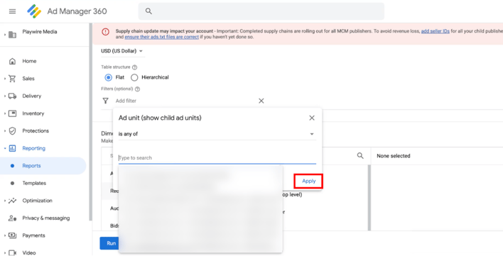503x256 pixels.
Task: Click the top search bar field
Action: tap(261, 11)
